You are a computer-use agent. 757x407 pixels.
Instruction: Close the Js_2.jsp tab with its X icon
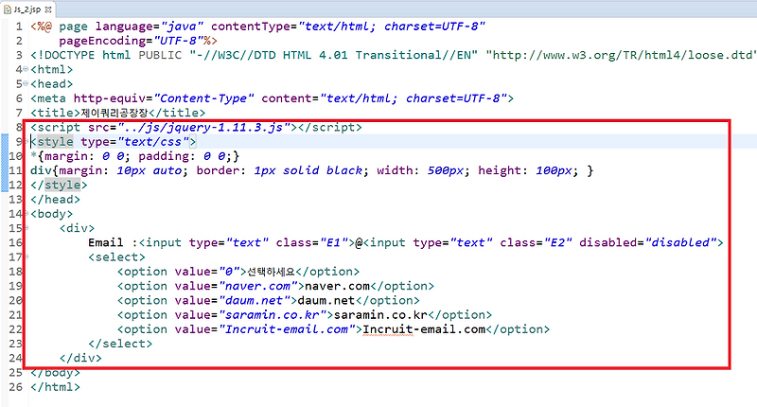[48, 9]
